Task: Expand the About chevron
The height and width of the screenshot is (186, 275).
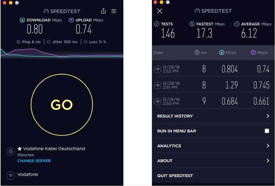Action: click(x=268, y=161)
